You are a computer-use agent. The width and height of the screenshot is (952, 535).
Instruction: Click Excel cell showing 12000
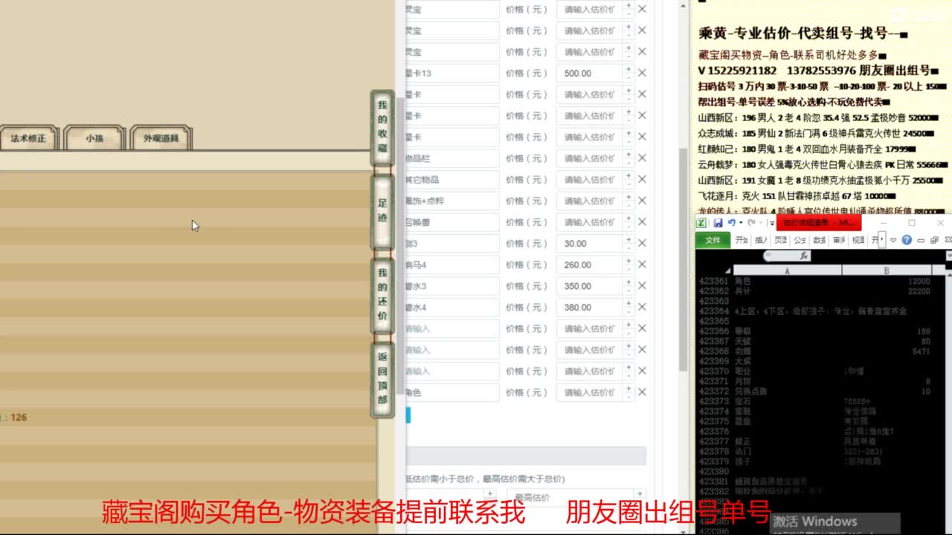(887, 282)
